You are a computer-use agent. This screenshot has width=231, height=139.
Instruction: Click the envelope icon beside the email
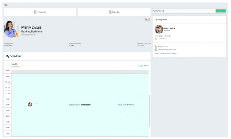pos(156,50)
